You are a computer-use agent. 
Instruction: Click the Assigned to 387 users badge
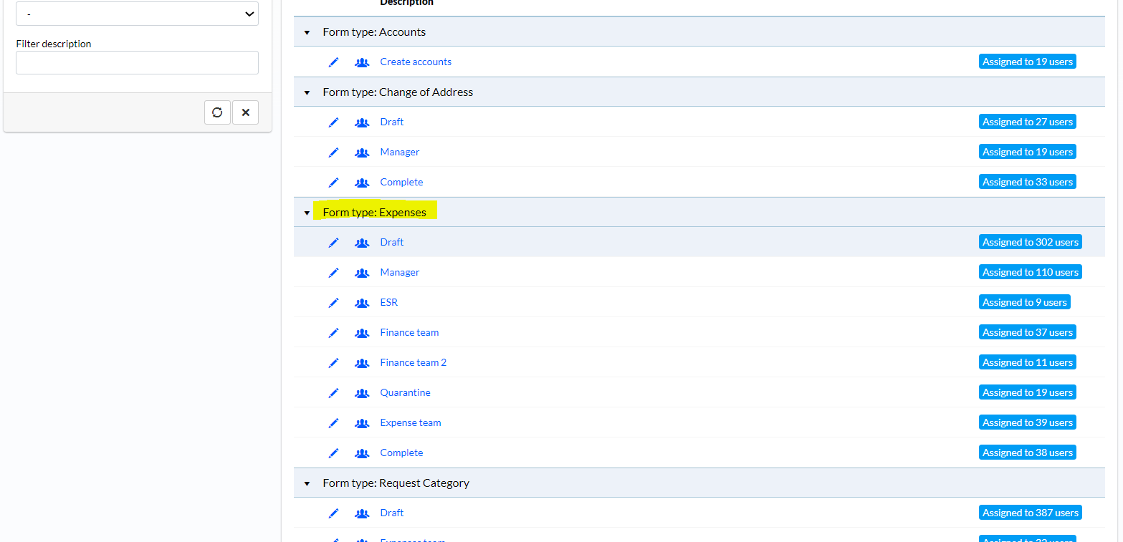[x=1031, y=513]
